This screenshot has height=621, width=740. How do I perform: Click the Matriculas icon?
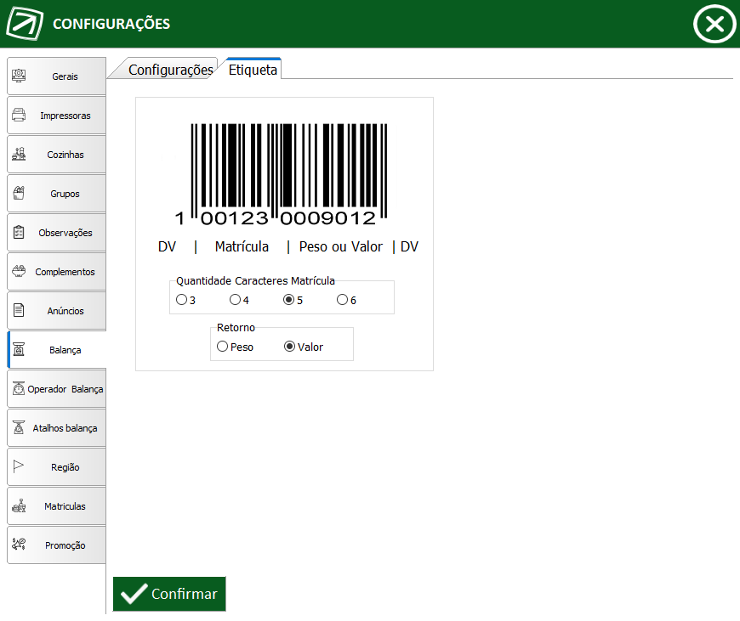tap(19, 505)
